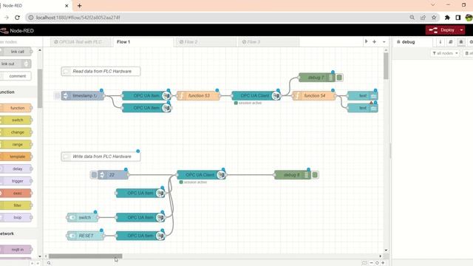Viewport: 473px width, 266px height.
Task: Click the Deploy button
Action: click(x=442, y=30)
